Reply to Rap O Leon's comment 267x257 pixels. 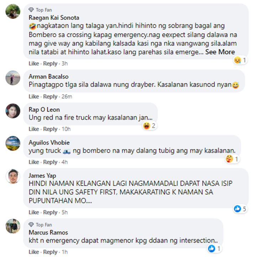tap(50, 129)
